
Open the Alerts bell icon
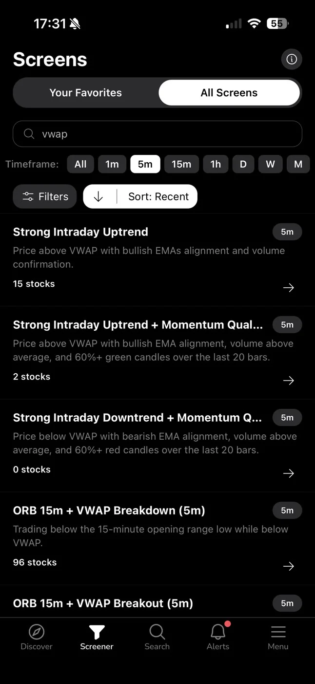[x=218, y=631]
